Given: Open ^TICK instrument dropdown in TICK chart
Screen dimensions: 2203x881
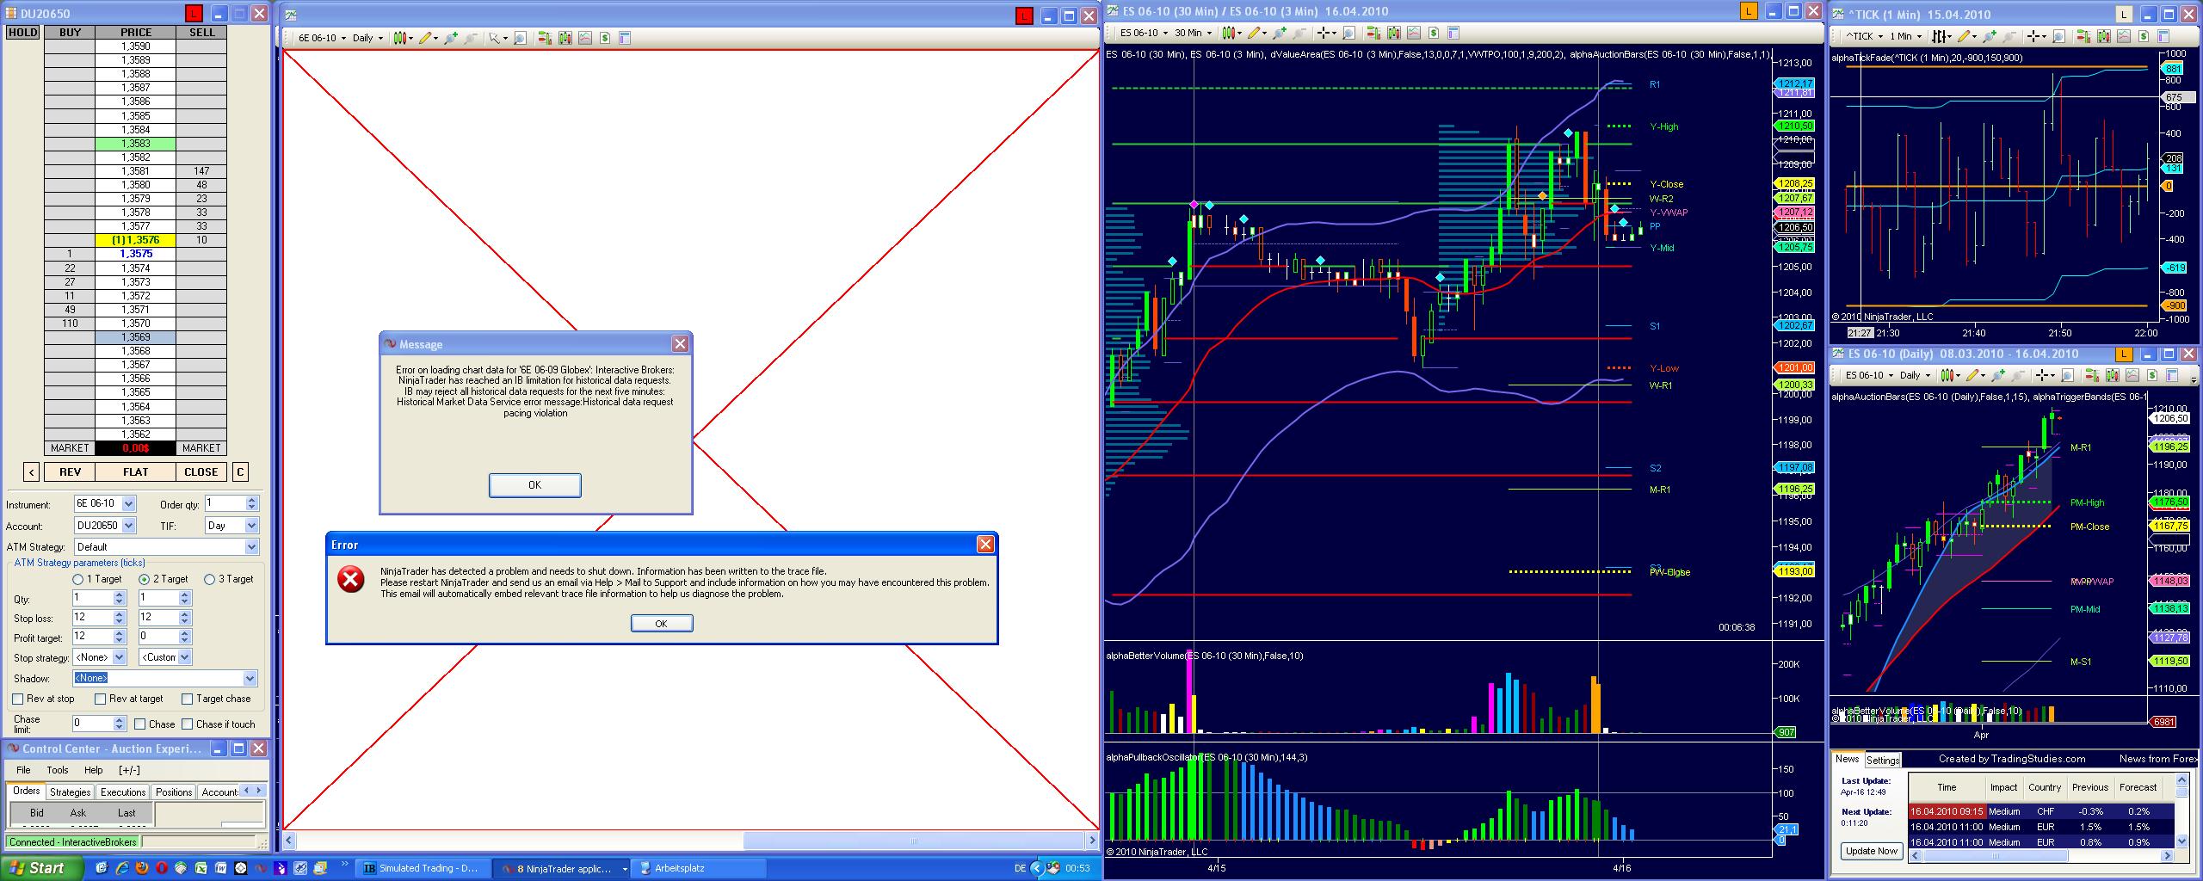Looking at the screenshot, I should (1864, 36).
